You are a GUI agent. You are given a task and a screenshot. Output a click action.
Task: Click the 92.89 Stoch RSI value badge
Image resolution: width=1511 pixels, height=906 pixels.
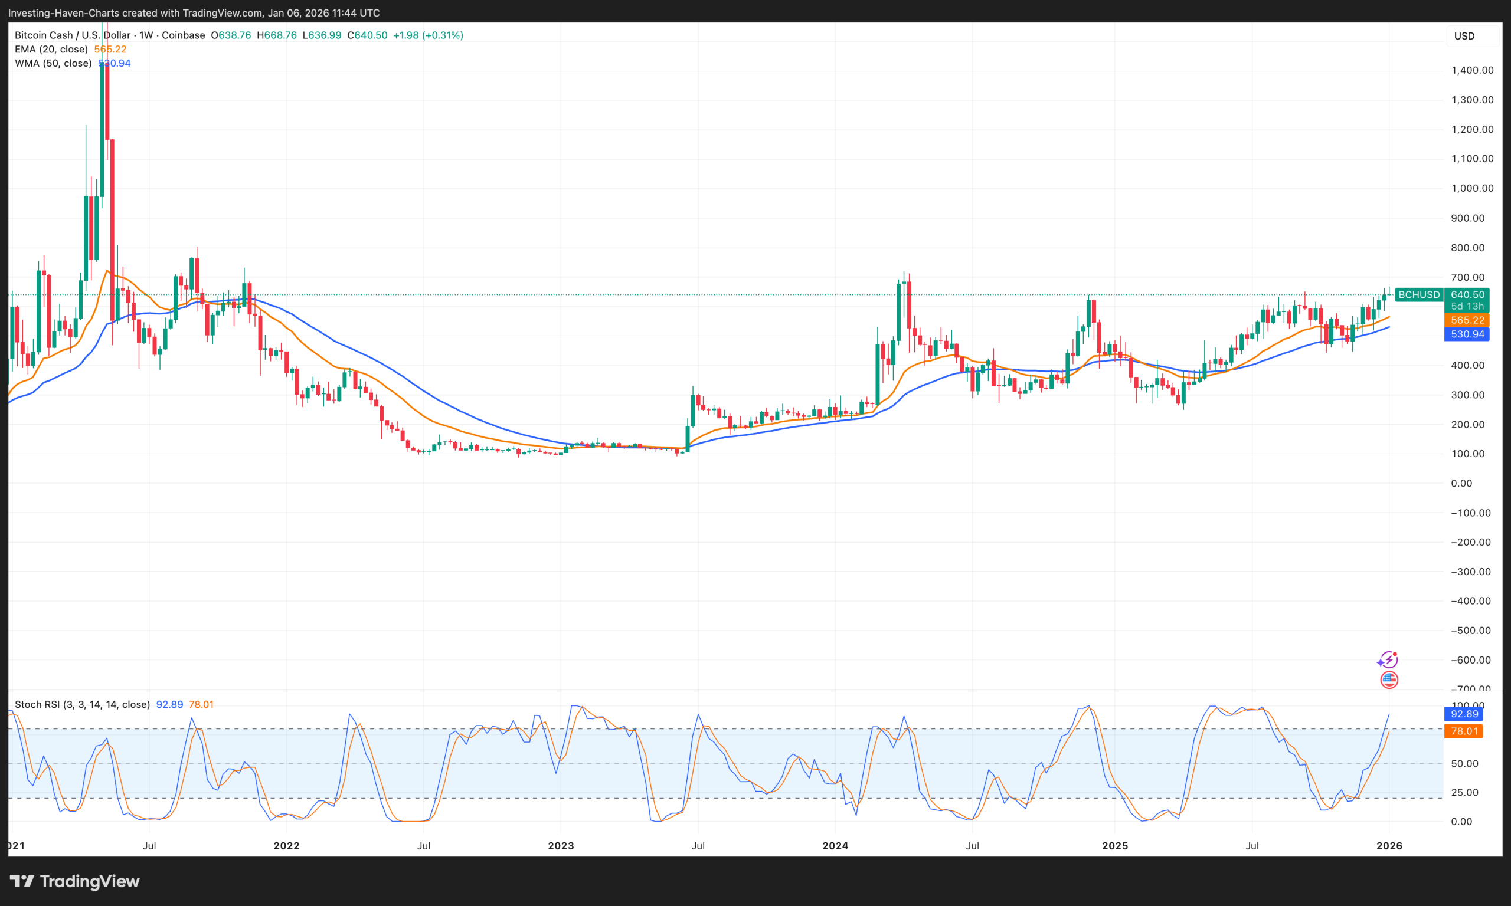click(x=1464, y=714)
